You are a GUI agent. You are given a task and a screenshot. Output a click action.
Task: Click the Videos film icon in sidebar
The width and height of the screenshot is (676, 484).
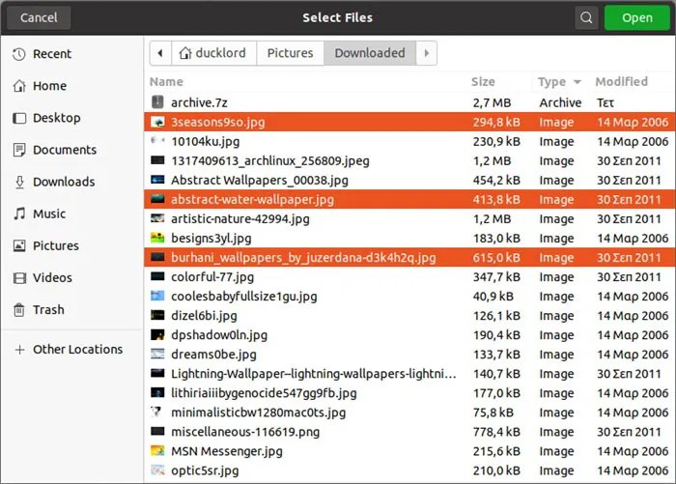[x=19, y=277]
